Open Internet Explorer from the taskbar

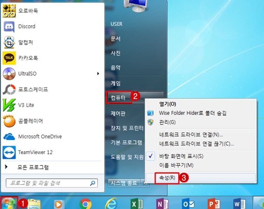(x=111, y=204)
